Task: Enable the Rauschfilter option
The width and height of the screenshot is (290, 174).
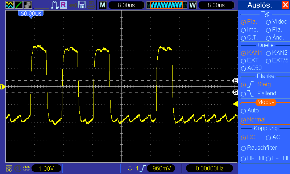Action: [x=259, y=148]
